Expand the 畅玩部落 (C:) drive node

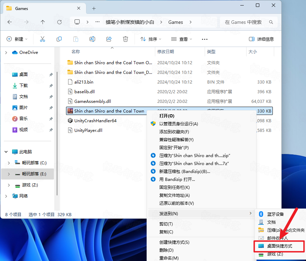[9, 163]
